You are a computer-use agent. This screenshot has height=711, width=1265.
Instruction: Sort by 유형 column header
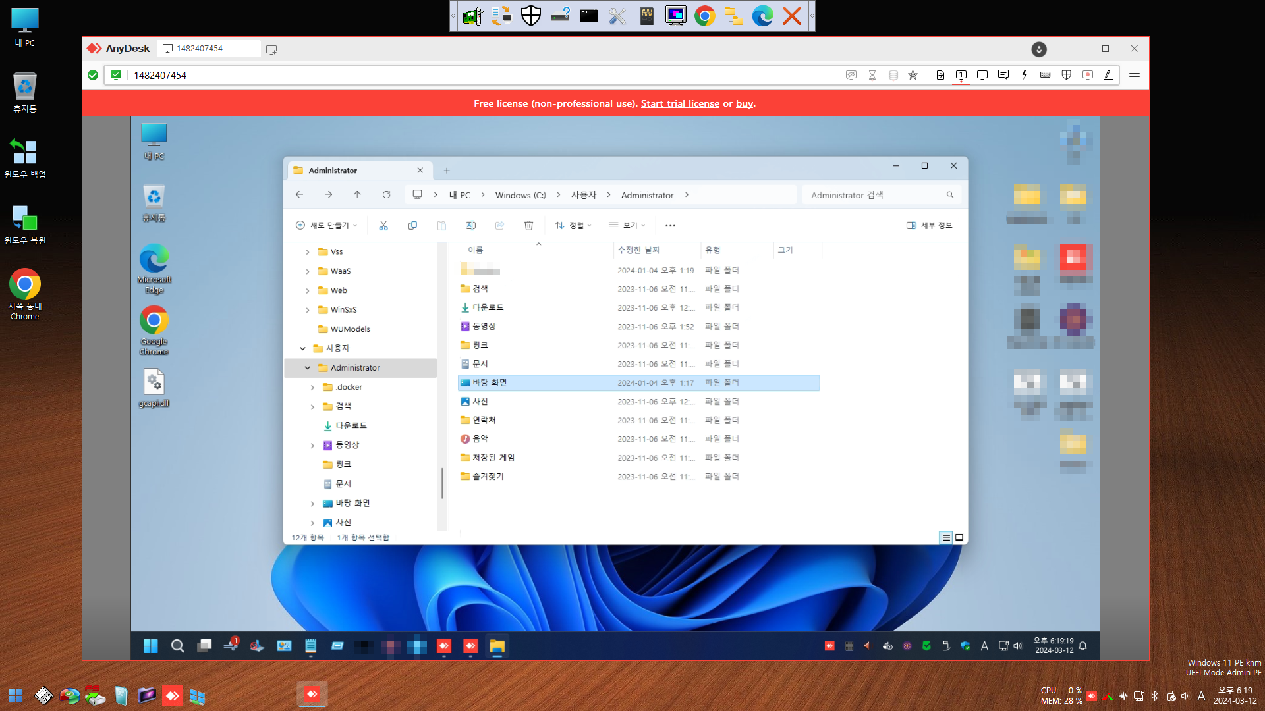(737, 250)
